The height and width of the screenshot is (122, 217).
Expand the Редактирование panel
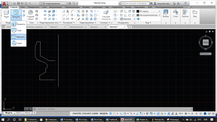pyautogui.click(x=87, y=23)
